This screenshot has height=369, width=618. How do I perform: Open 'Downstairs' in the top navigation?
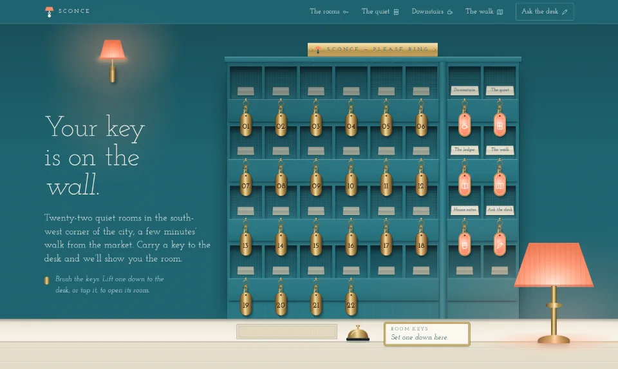coord(432,12)
